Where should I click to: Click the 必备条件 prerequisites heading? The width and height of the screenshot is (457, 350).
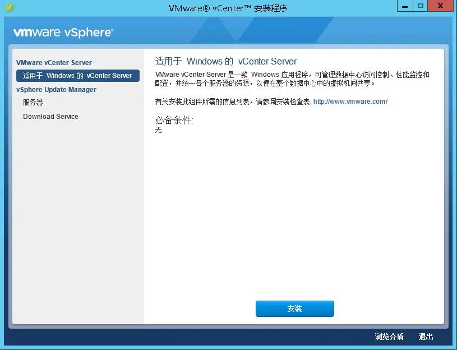pyautogui.click(x=174, y=120)
